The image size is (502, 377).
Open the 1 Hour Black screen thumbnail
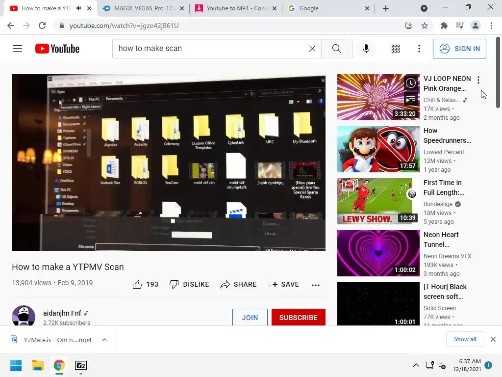(x=378, y=304)
